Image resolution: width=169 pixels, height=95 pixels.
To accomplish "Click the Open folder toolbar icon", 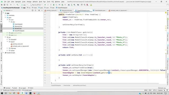I will tap(2, 5).
